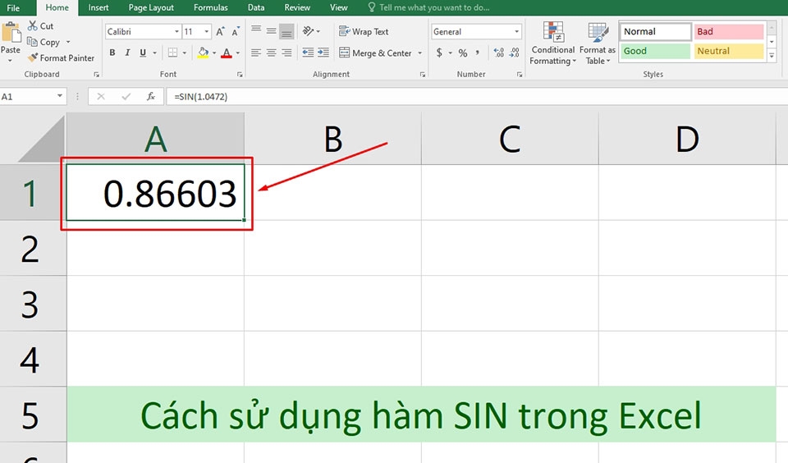Switch to the Review tab

297,7
